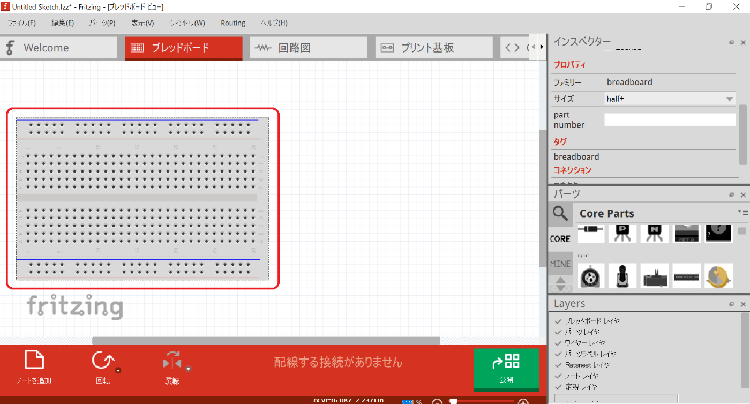Open the 編集(E) menu
Image resolution: width=750 pixels, height=404 pixels.
tap(63, 23)
